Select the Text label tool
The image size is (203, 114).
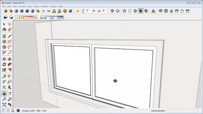10,82
